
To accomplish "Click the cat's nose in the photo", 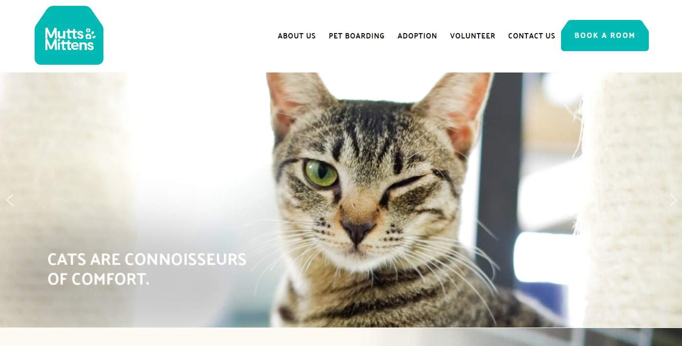I will pos(358,230).
